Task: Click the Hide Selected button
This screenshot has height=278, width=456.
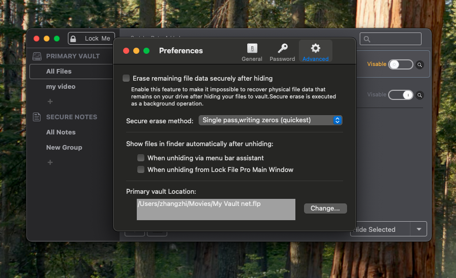Action: [x=381, y=229]
